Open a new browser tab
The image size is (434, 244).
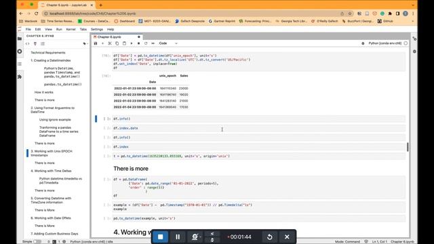coord(101,5)
